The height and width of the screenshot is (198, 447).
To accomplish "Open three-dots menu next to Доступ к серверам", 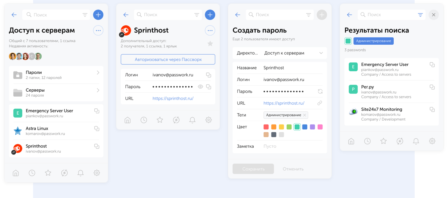I will click(98, 30).
